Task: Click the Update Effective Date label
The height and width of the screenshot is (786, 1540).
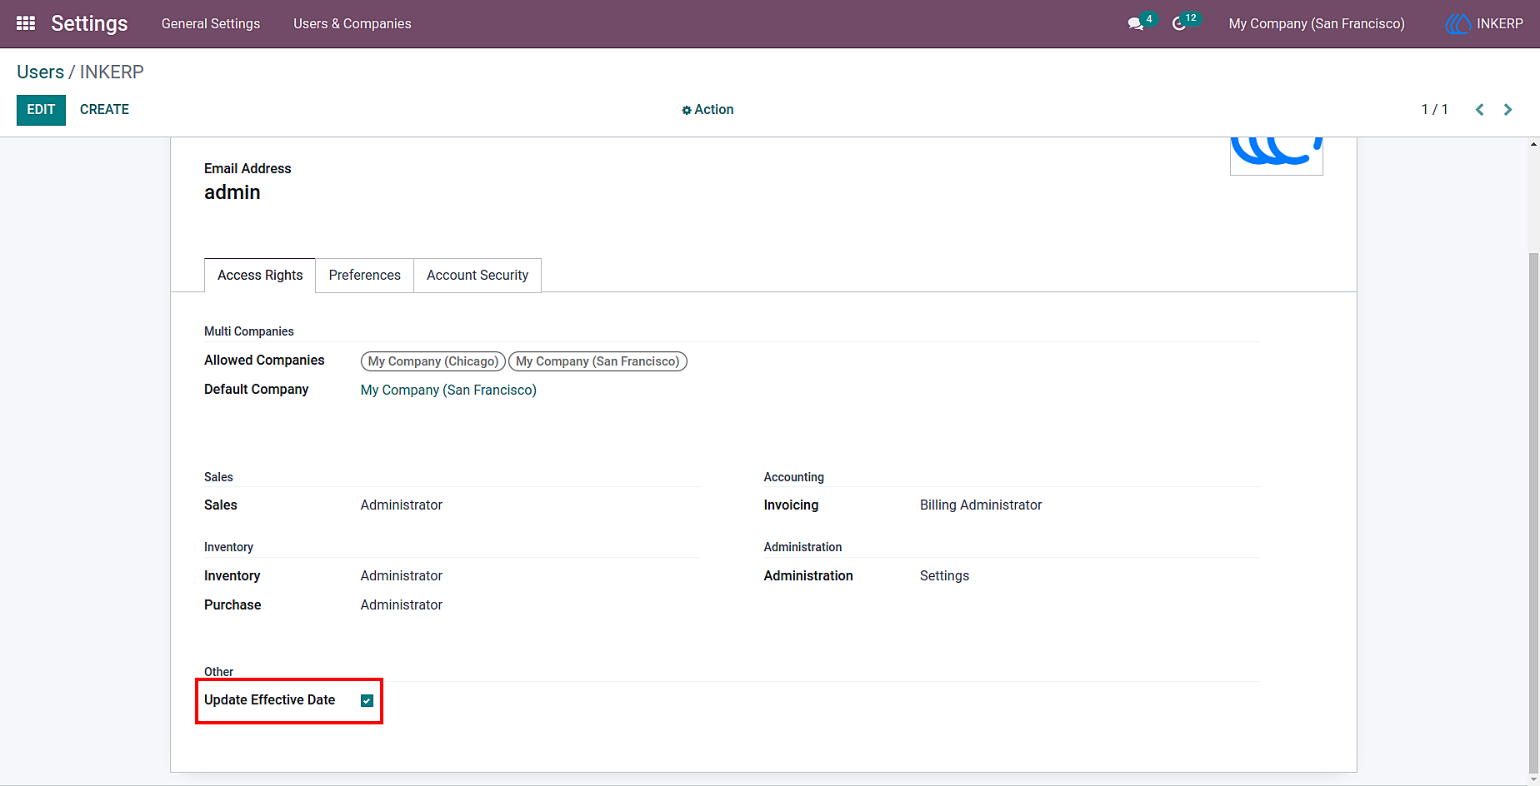Action: click(269, 699)
